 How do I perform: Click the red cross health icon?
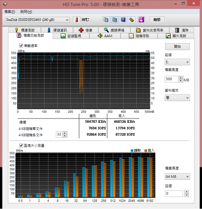tap(81, 30)
